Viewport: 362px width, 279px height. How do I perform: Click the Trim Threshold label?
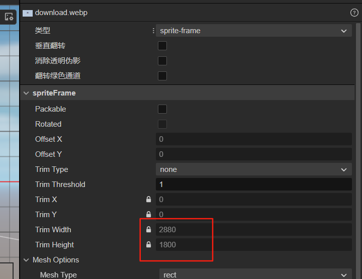click(60, 184)
